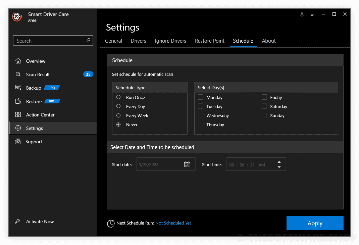Image resolution: width=359 pixels, height=245 pixels.
Task: Go to Overview in the sidebar
Action: click(x=53, y=61)
